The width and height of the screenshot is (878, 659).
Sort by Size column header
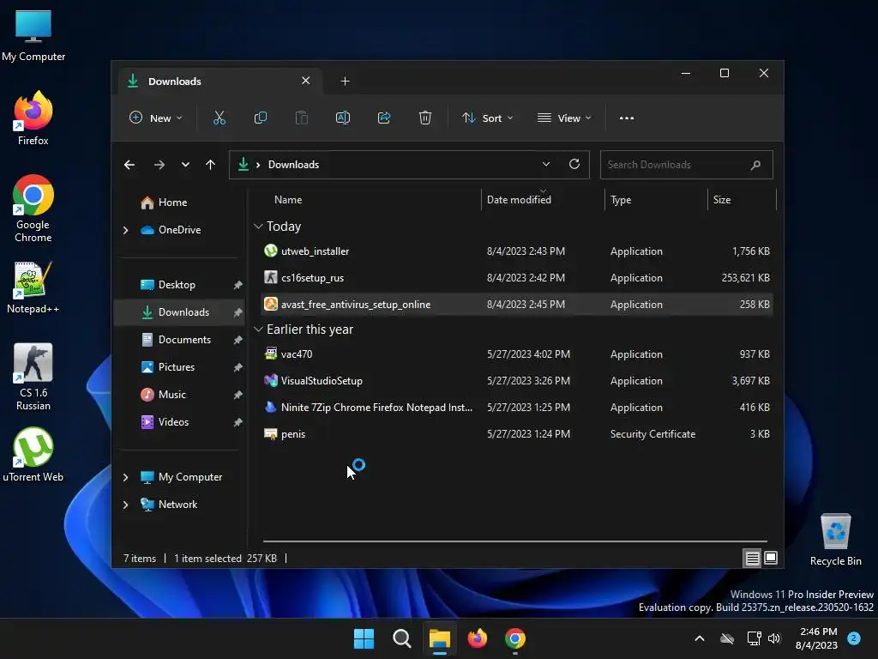722,200
